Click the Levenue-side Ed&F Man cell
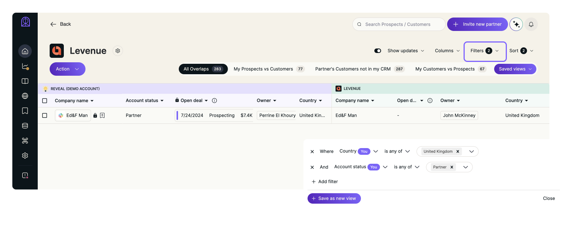Screen dimensions: 583x232 pos(346,116)
